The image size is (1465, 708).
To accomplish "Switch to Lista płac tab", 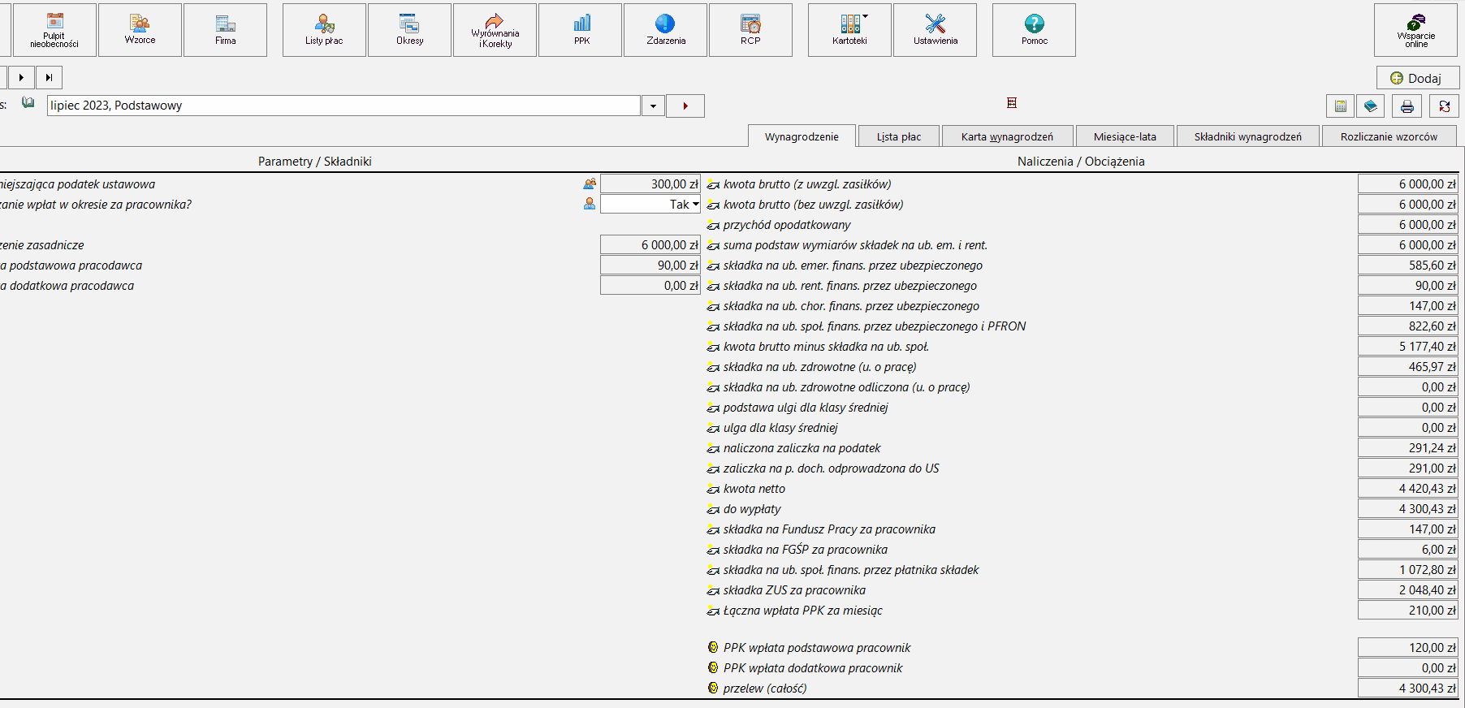I will click(x=899, y=136).
